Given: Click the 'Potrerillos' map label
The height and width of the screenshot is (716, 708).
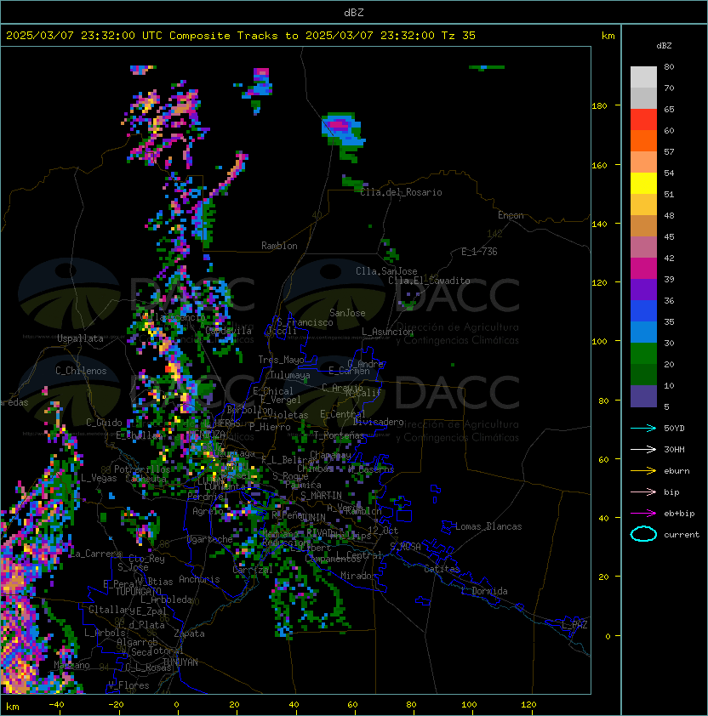Looking at the screenshot, I should pyautogui.click(x=142, y=469).
